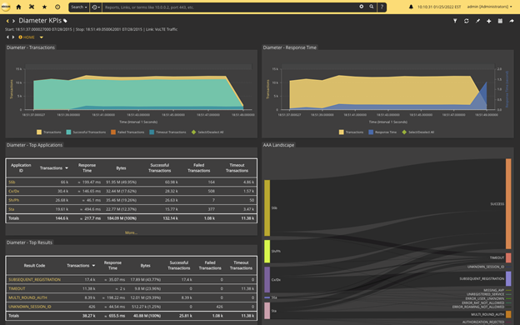Click the Diameter - Response Time panel title
This screenshot has height=325, width=520.
pyautogui.click(x=289, y=47)
